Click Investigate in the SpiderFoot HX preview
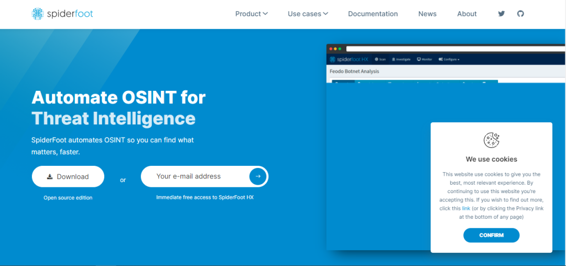This screenshot has width=566, height=266. pyautogui.click(x=401, y=59)
